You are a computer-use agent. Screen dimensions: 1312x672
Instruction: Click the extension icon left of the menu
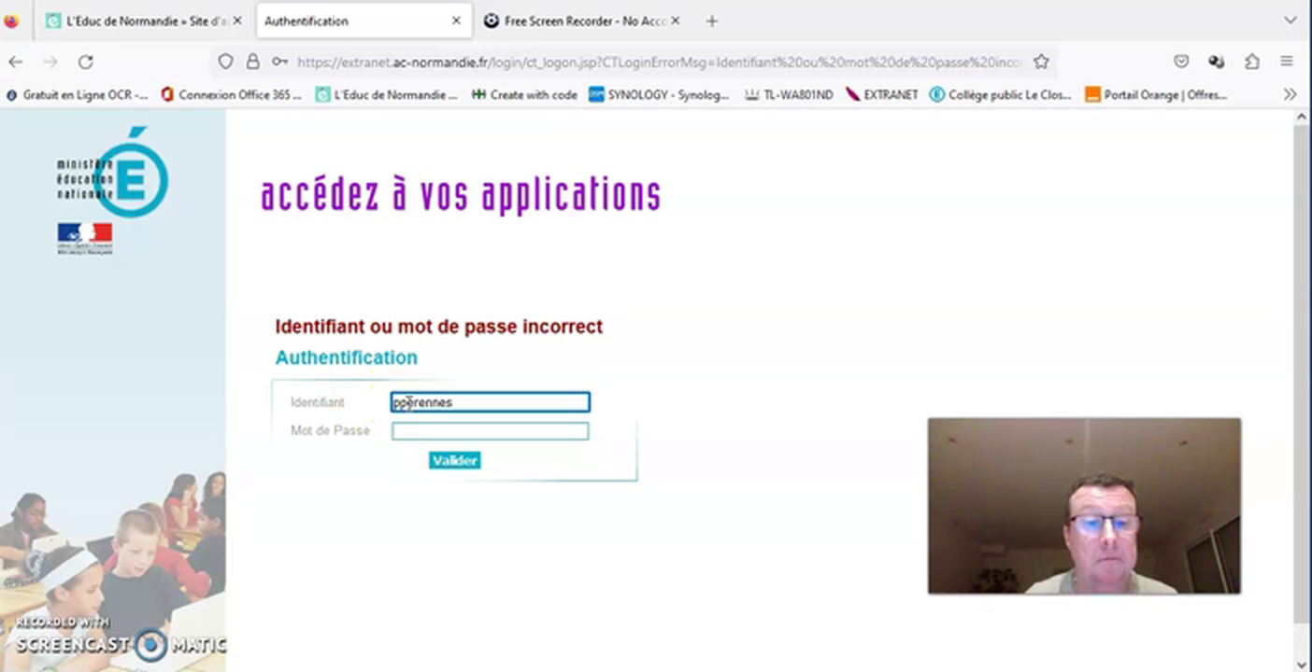[1252, 62]
